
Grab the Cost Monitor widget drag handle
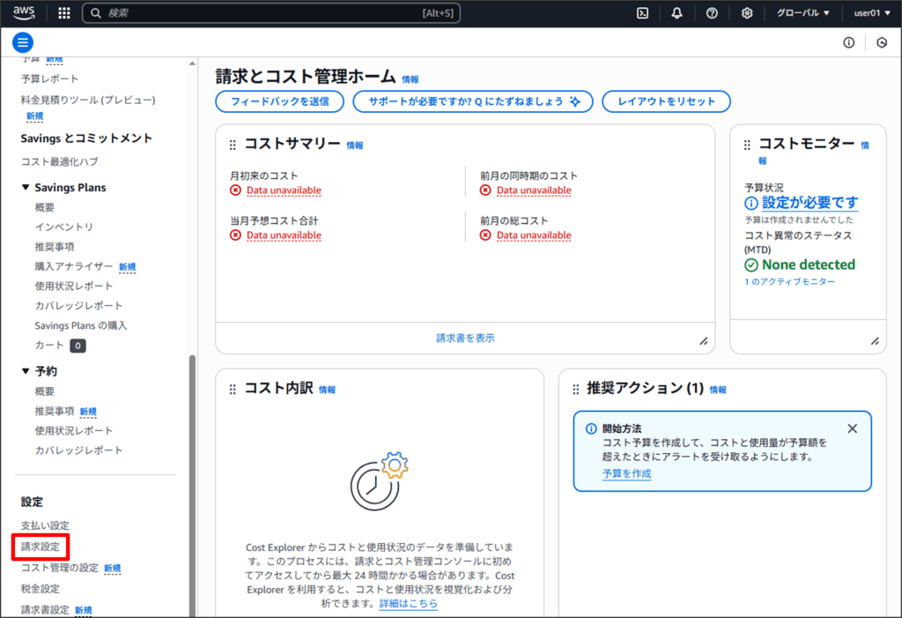click(x=747, y=145)
